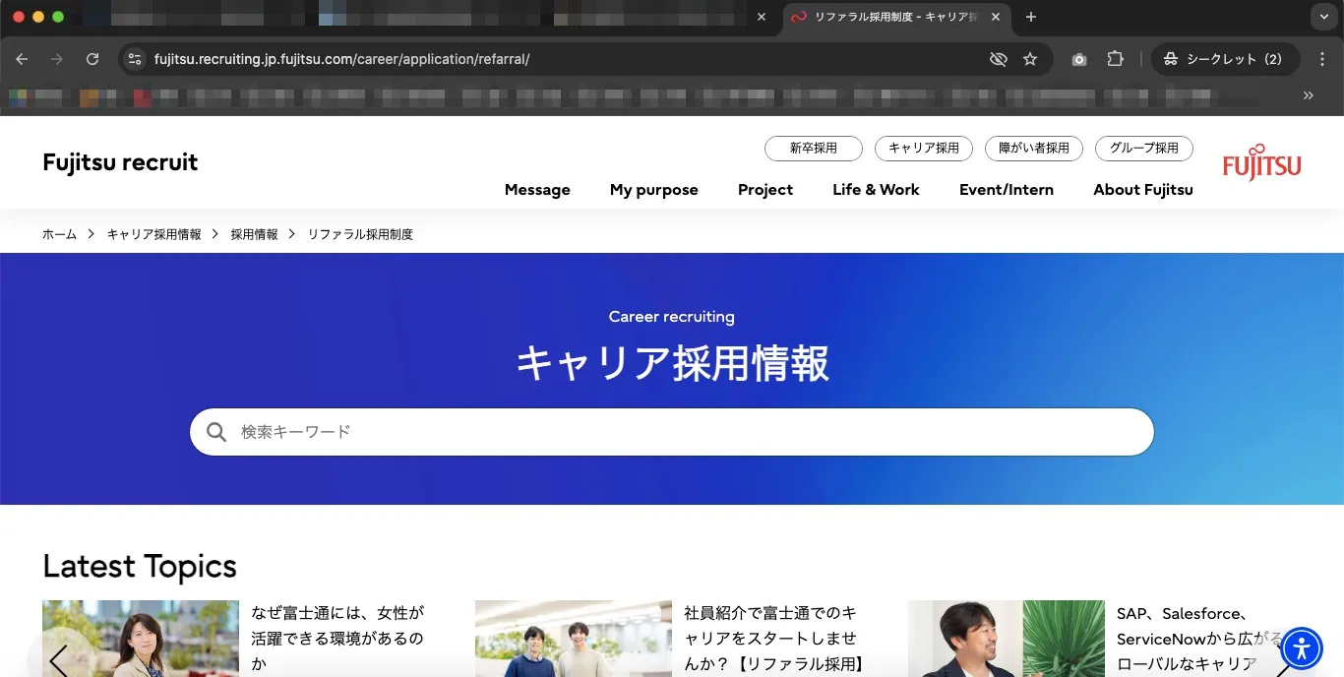
Task: Open the SAP、Salesforce、ServiceNow article
Action: click(x=1199, y=638)
